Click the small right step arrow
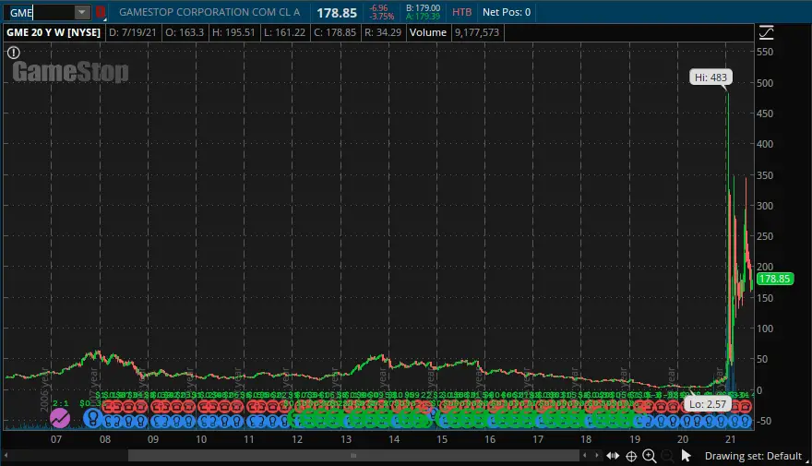 click(x=597, y=456)
